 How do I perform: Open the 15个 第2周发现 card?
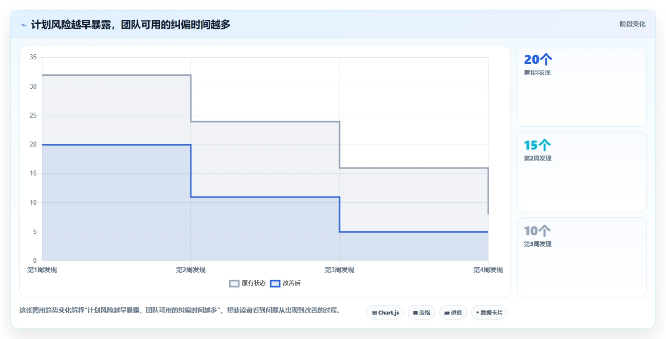pyautogui.click(x=582, y=172)
